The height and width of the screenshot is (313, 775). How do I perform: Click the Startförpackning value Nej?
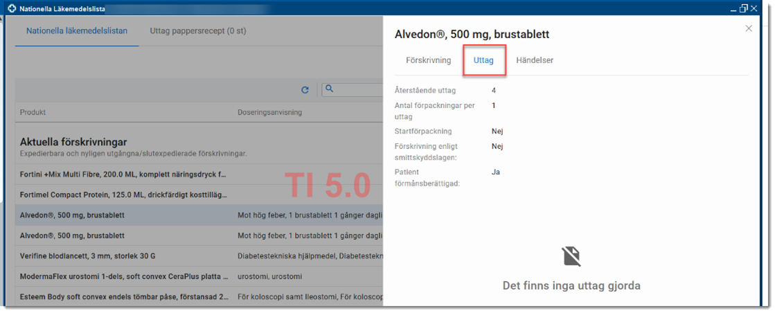(497, 131)
